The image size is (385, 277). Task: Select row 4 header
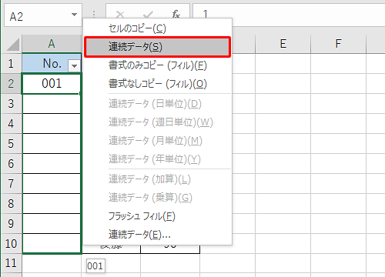[x=11, y=124]
